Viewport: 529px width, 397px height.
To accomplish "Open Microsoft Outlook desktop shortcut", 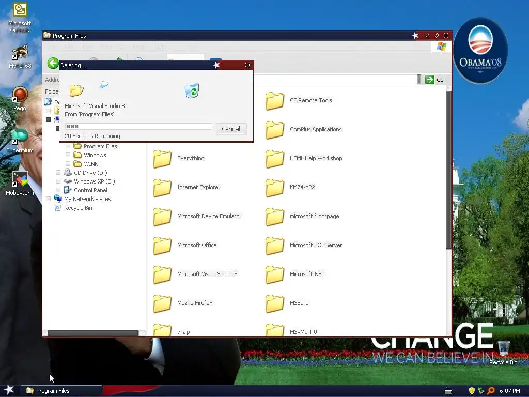I will 20,18.
